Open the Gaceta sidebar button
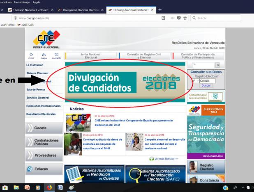Image resolution: width=254 pixels, height=192 pixels. pyautogui.click(x=44, y=128)
